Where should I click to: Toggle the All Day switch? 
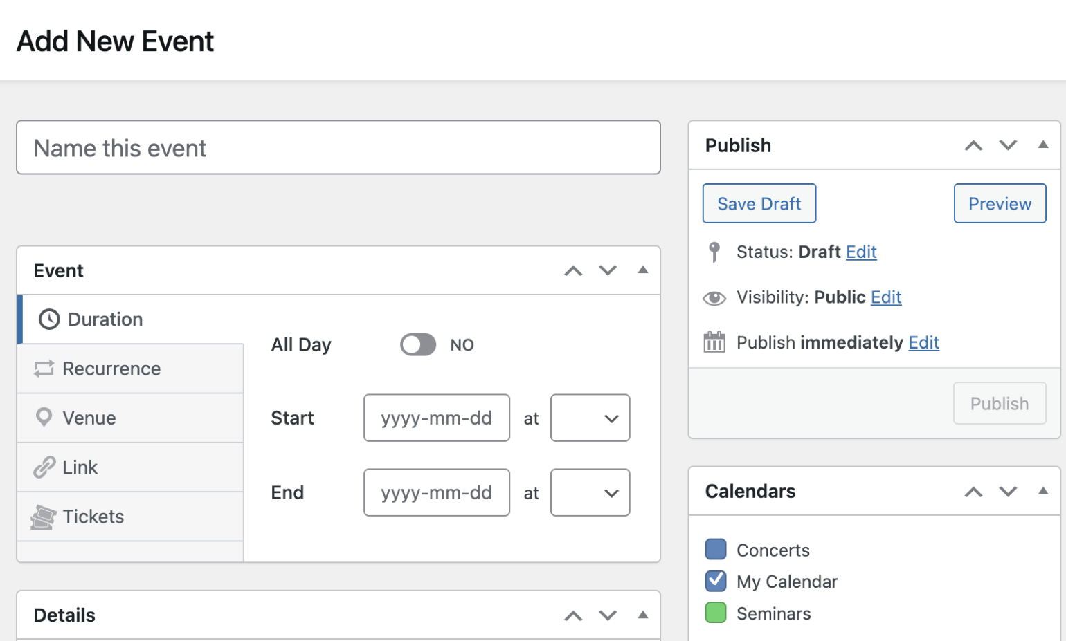tap(418, 344)
